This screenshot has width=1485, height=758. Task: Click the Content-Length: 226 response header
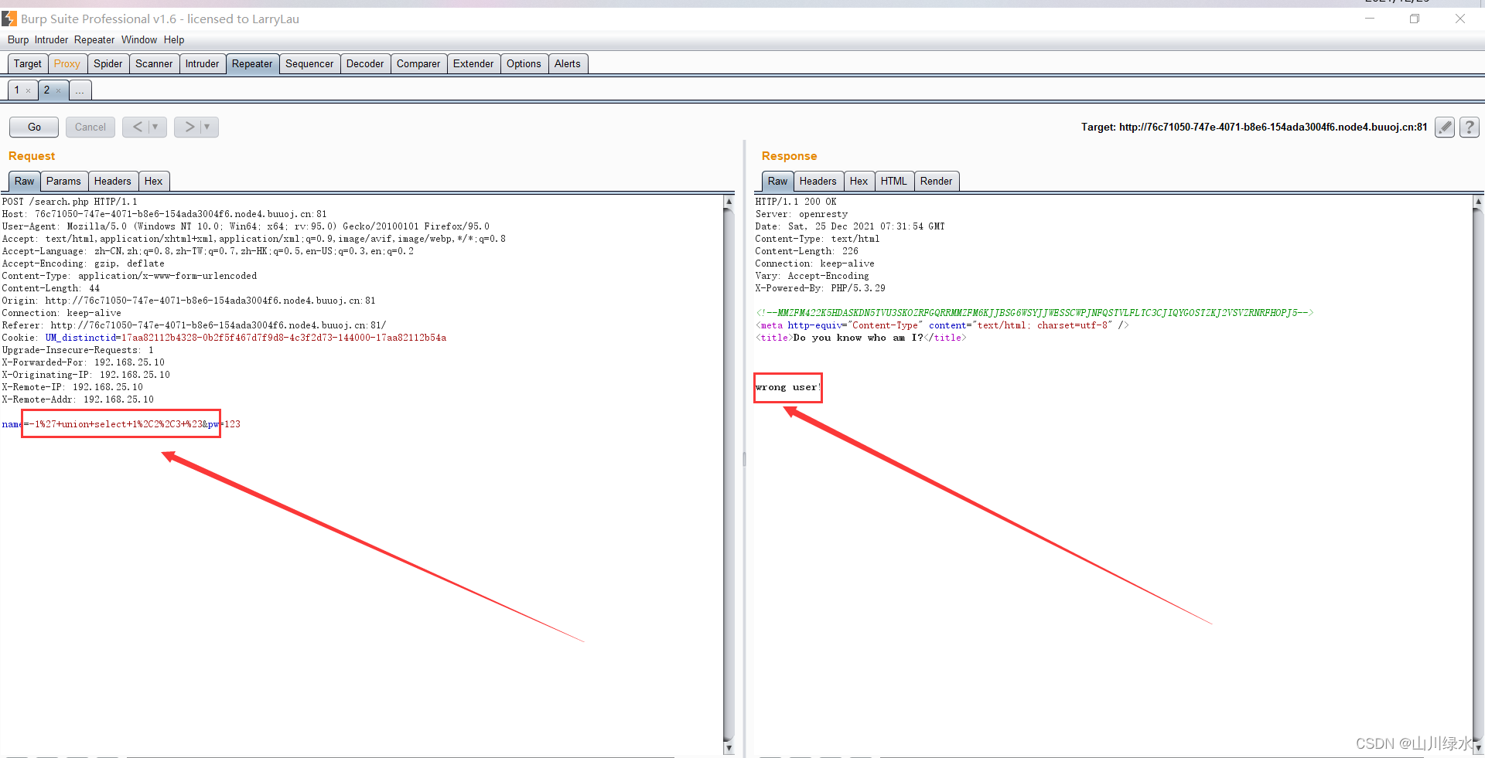pos(807,251)
